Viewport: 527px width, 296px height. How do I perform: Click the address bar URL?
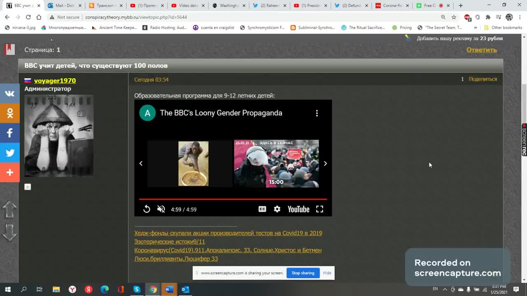click(136, 17)
